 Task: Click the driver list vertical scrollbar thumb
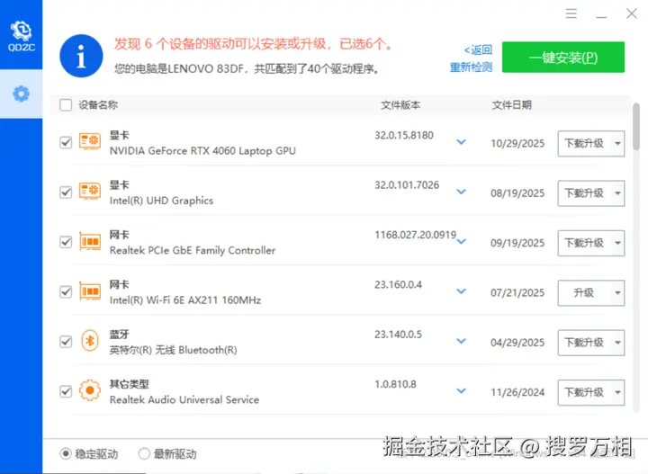point(636,126)
